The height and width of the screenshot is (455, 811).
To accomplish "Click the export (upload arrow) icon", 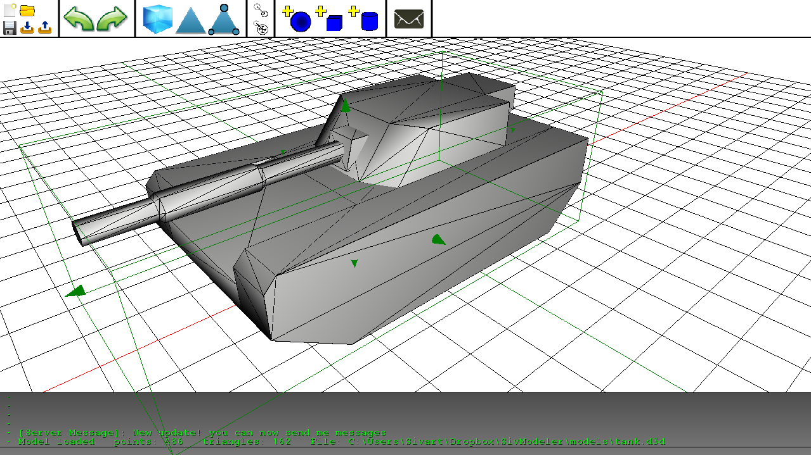I will point(44,28).
